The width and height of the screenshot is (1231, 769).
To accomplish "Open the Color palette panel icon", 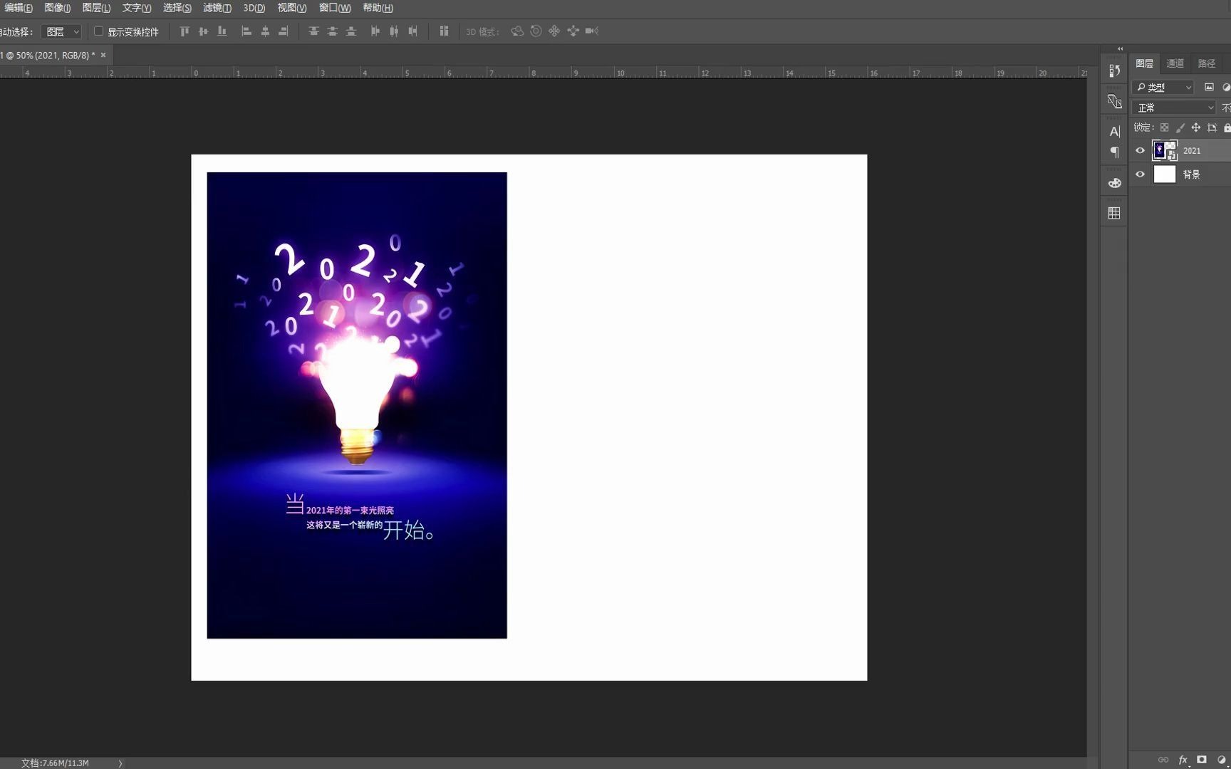I will [x=1115, y=183].
